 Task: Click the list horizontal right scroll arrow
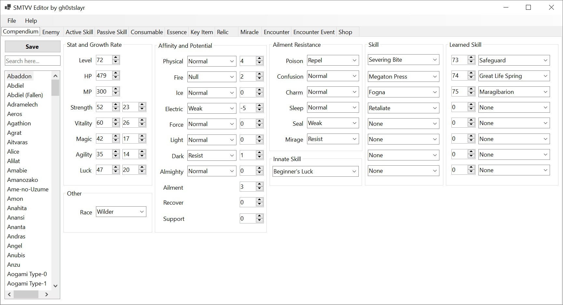47,294
